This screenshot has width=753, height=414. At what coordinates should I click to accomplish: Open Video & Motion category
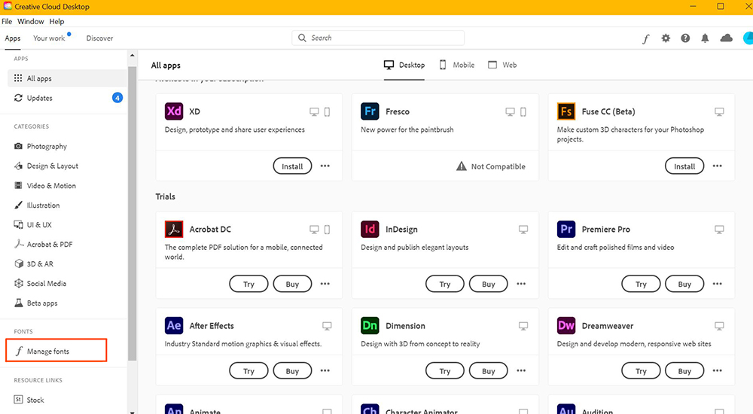coord(51,185)
